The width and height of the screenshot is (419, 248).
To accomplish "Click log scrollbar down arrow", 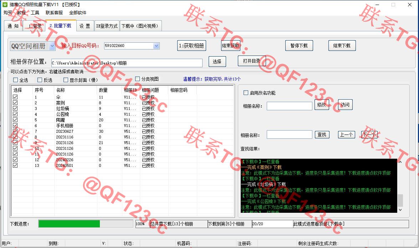I will [x=400, y=210].
